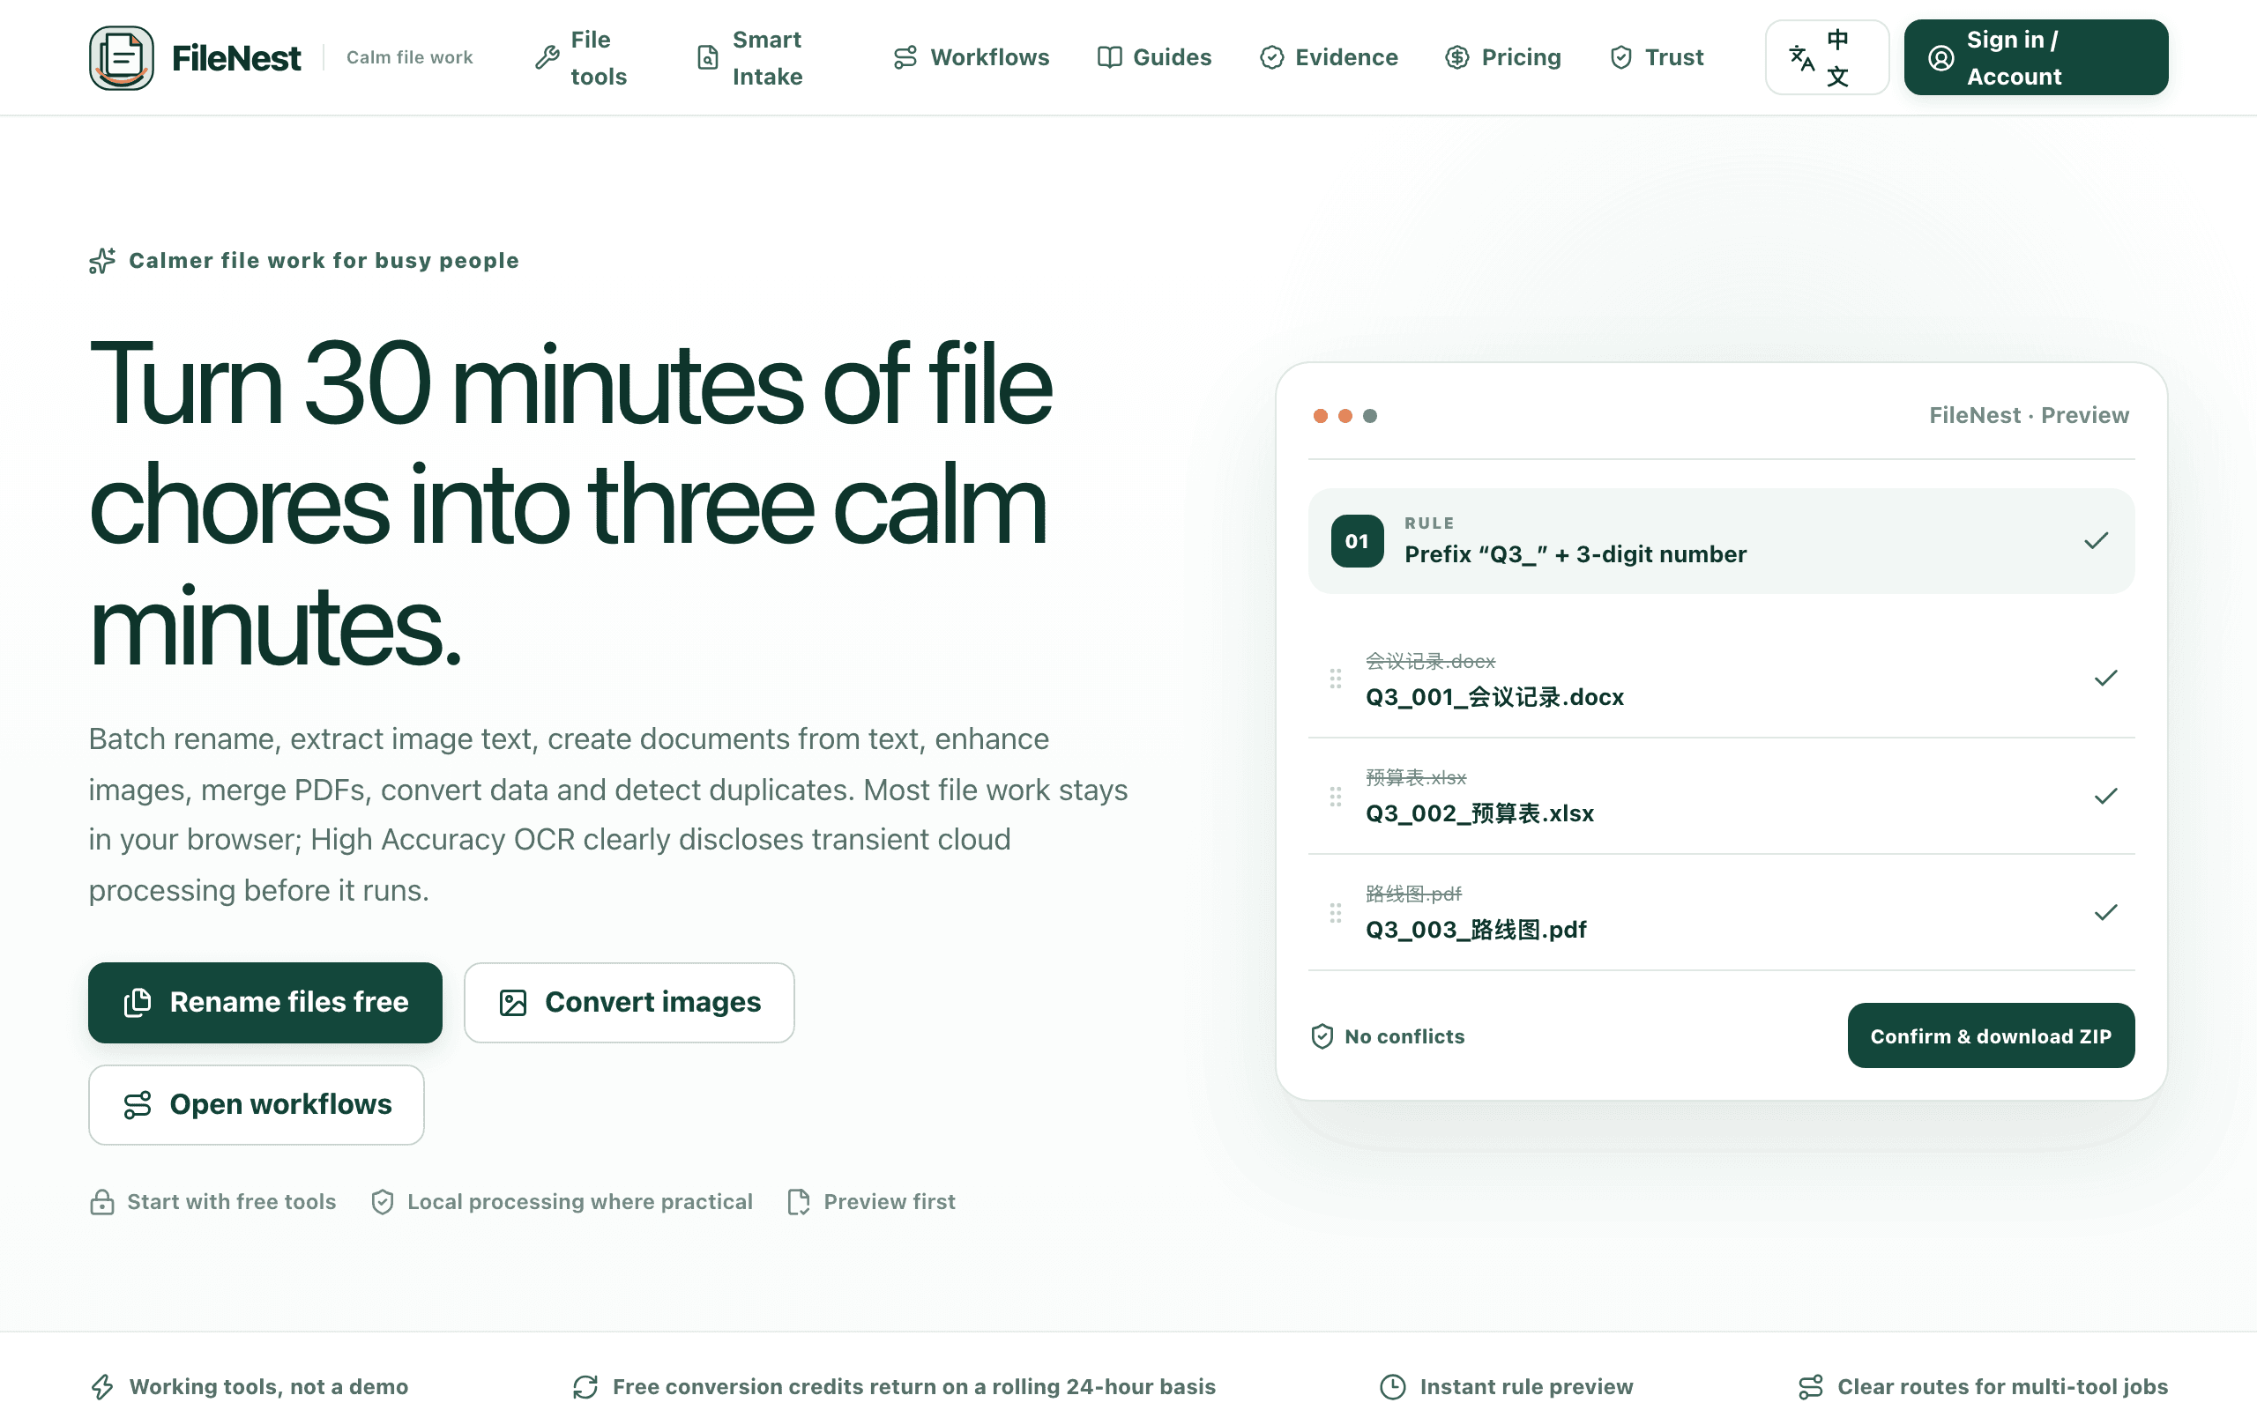2257x1410 pixels.
Task: Click the route icon in Open workflows button
Action: pos(138,1105)
